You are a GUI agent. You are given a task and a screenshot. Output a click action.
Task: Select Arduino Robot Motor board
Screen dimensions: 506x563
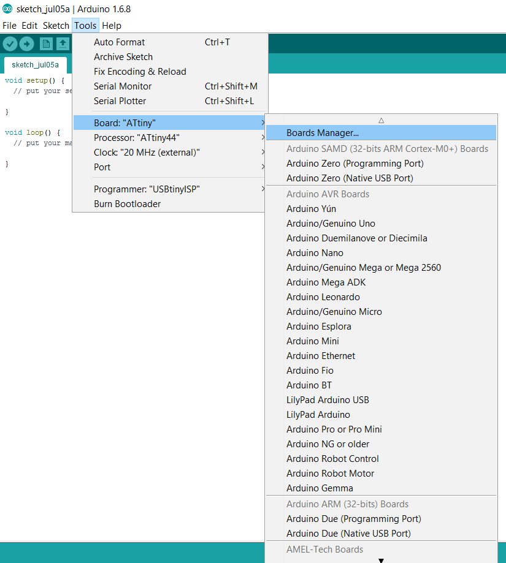pos(381,474)
